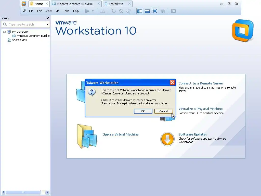Close the Shared VMs tab
This screenshot has height=196, width=261.
point(129,4)
